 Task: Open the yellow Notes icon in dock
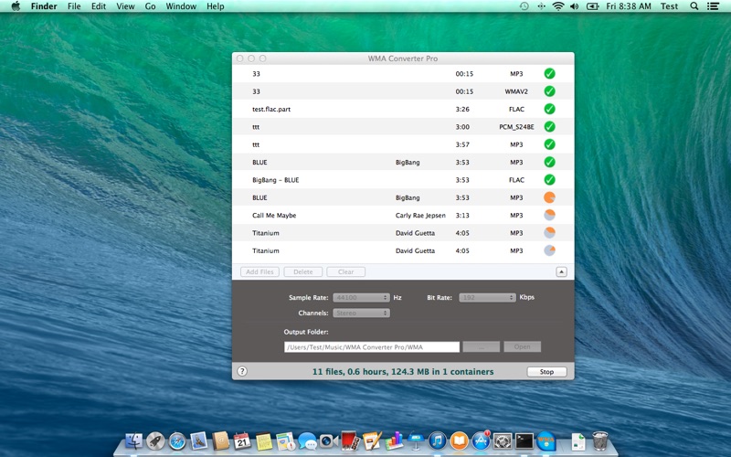click(x=264, y=441)
